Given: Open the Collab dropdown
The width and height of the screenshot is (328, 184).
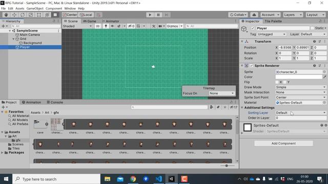Looking at the screenshot, I should coord(238,15).
